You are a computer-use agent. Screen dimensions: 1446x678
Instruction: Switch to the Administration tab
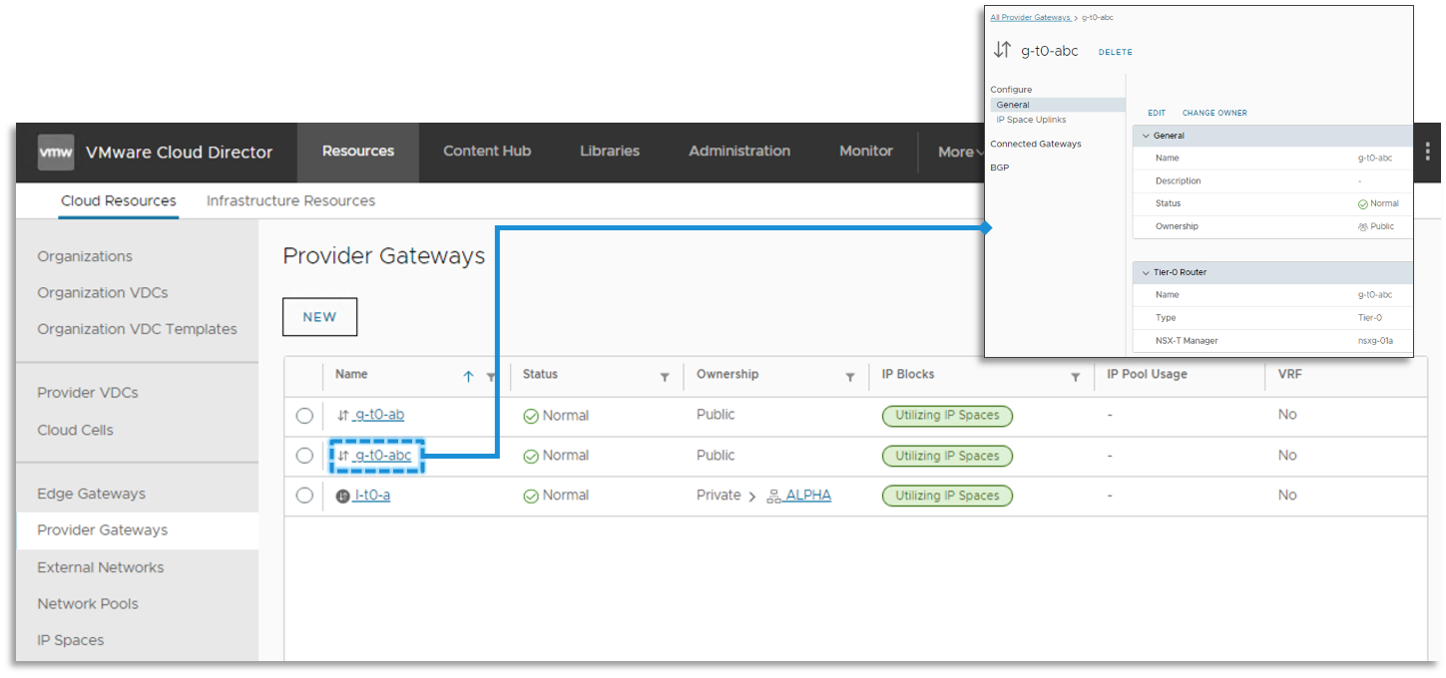[739, 152]
